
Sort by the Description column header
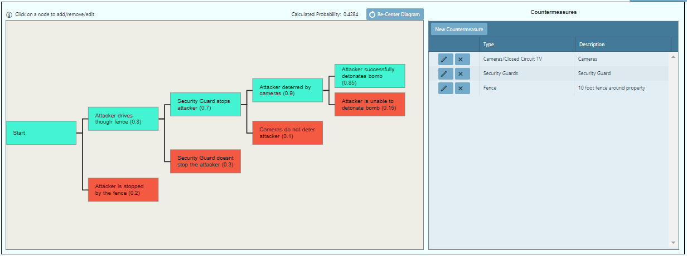(622, 45)
